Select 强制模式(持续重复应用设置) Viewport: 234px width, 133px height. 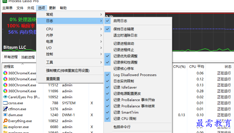tap(70, 71)
